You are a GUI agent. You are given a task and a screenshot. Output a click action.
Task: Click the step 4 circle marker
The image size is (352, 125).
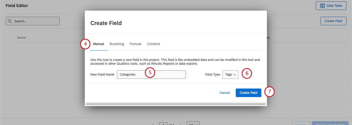point(85,44)
